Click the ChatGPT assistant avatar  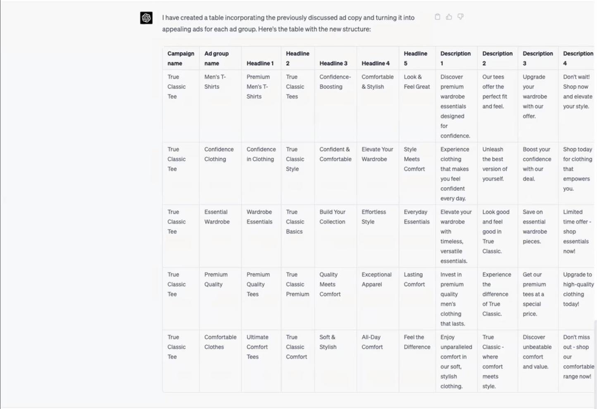pos(146,18)
